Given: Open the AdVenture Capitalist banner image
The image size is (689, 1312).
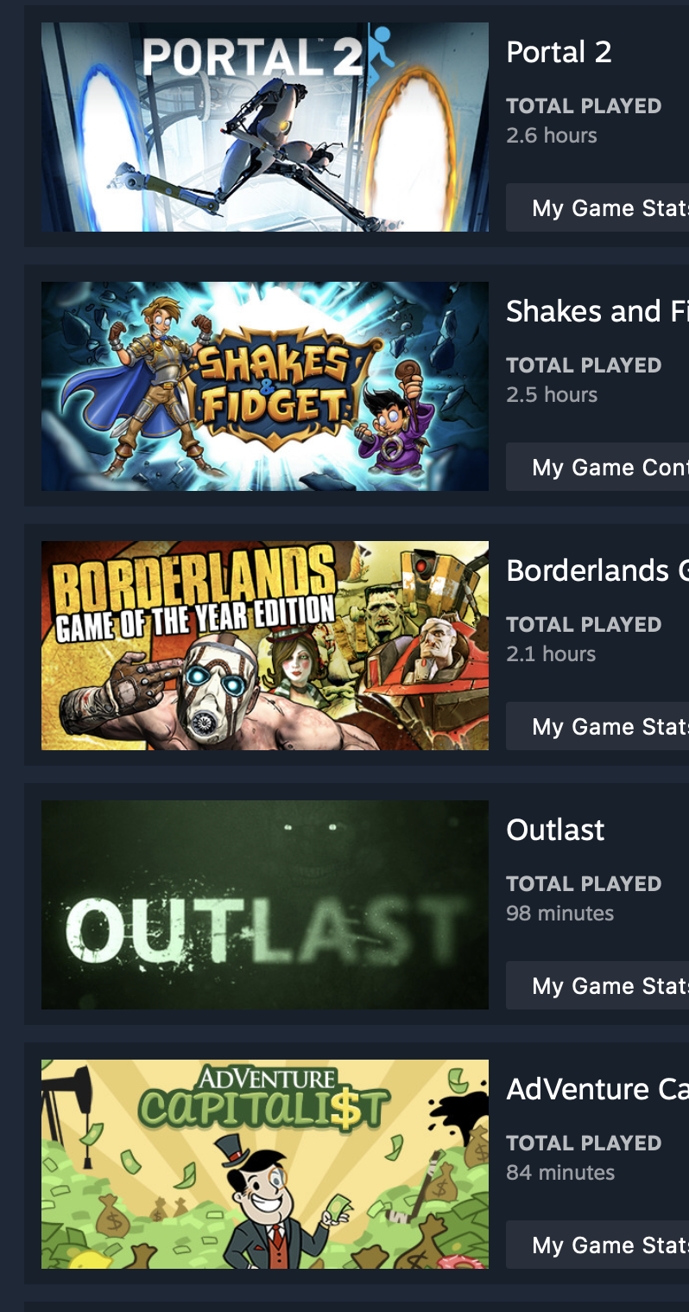Looking at the screenshot, I should tap(265, 1164).
